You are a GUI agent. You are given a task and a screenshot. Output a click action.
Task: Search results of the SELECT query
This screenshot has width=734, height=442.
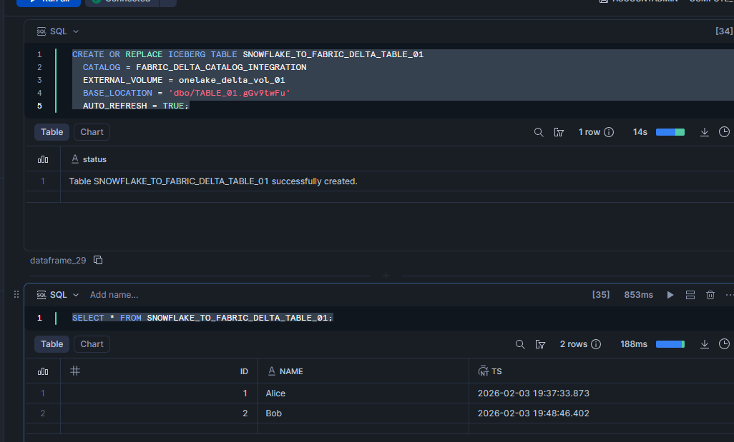(x=520, y=344)
